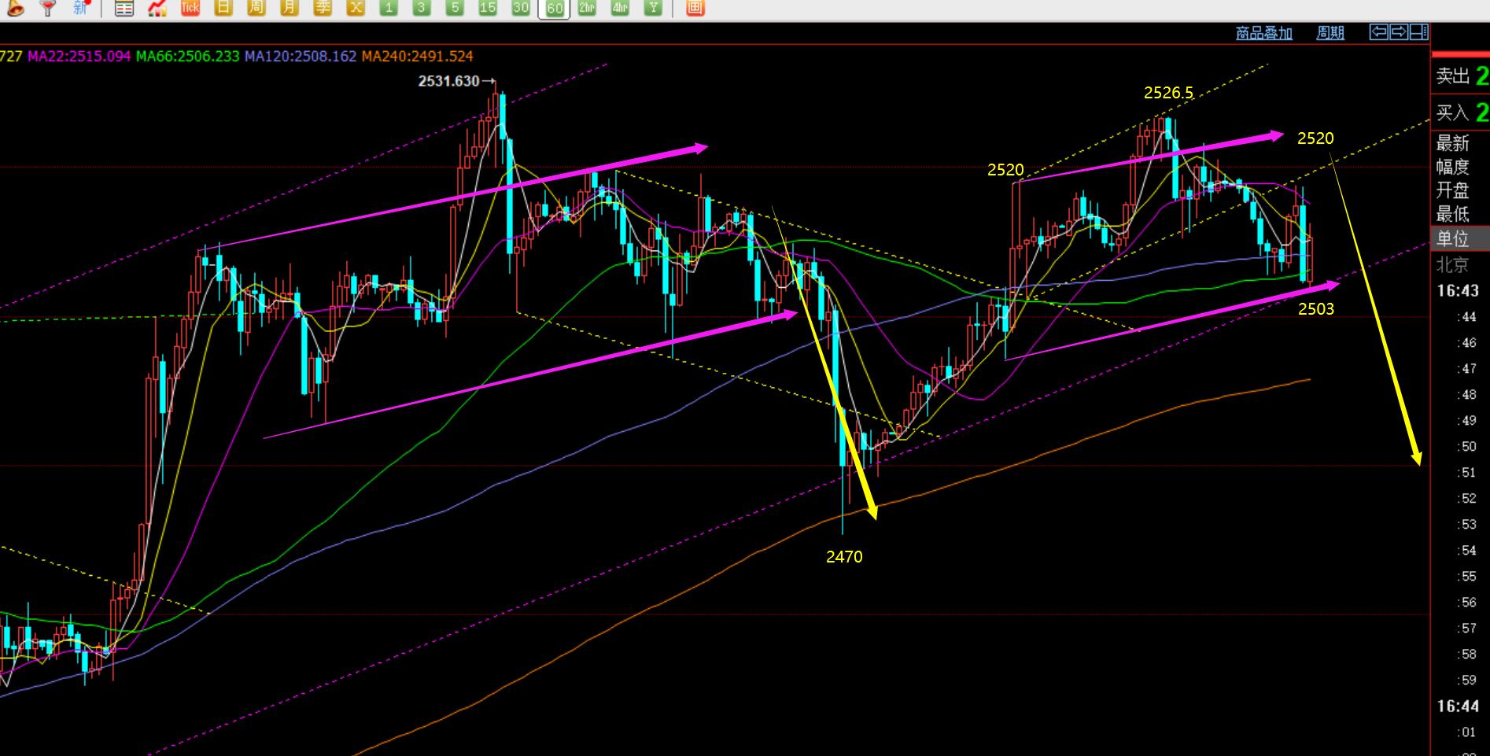Click the 买入 buy price row

1461,112
